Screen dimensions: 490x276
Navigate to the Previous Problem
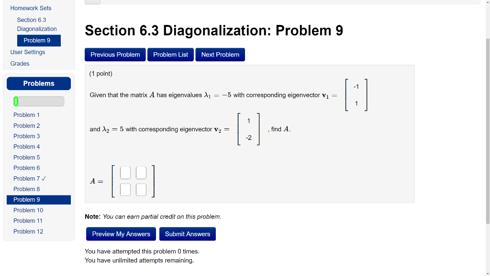pos(115,55)
